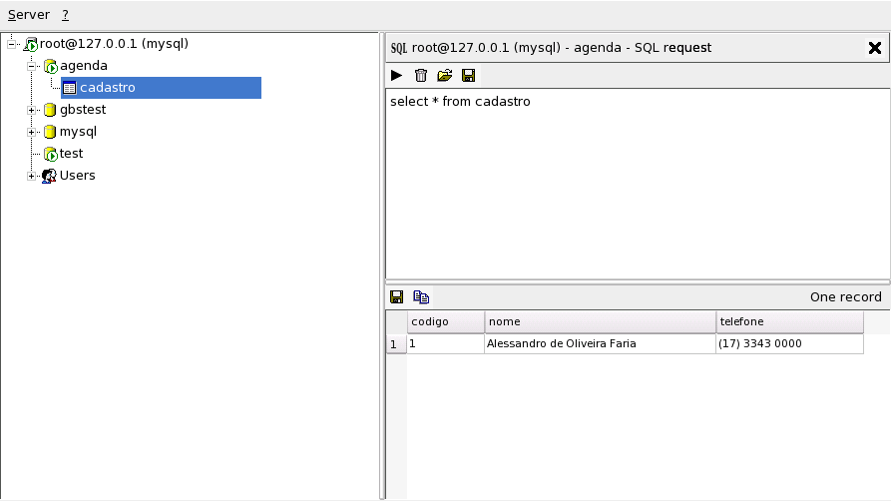Close the SQL request panel
The width and height of the screenshot is (891, 501).
[874, 48]
